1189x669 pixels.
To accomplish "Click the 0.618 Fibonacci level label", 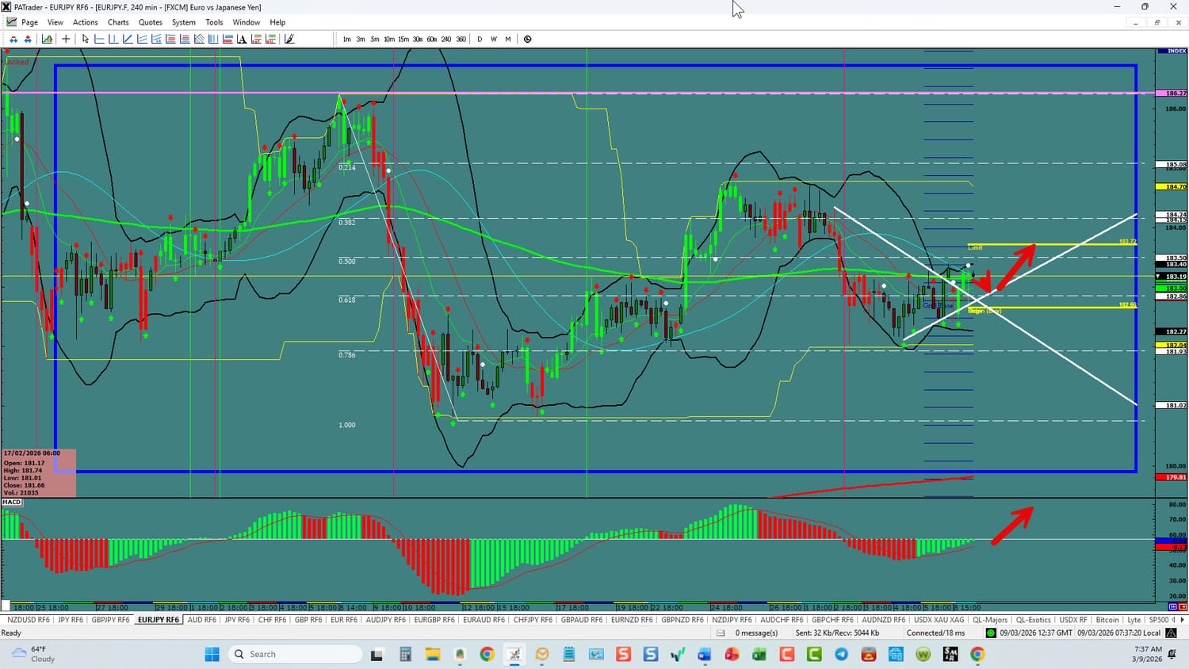I will [x=346, y=300].
